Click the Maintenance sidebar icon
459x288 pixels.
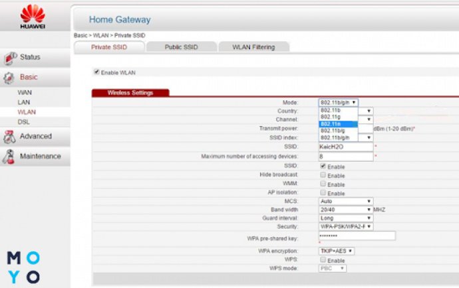(9, 157)
